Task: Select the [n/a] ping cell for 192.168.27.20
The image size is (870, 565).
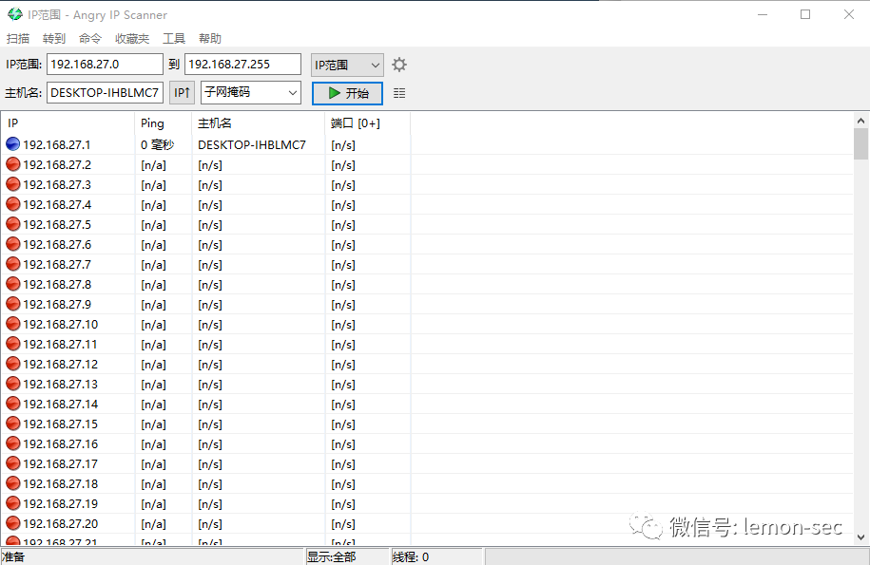Action: (153, 524)
